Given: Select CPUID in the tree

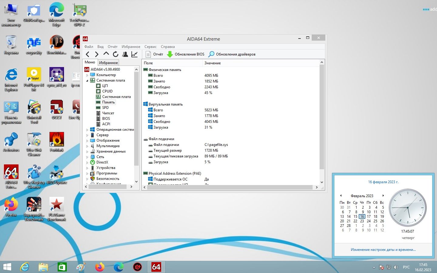Looking at the screenshot, I should (x=107, y=91).
